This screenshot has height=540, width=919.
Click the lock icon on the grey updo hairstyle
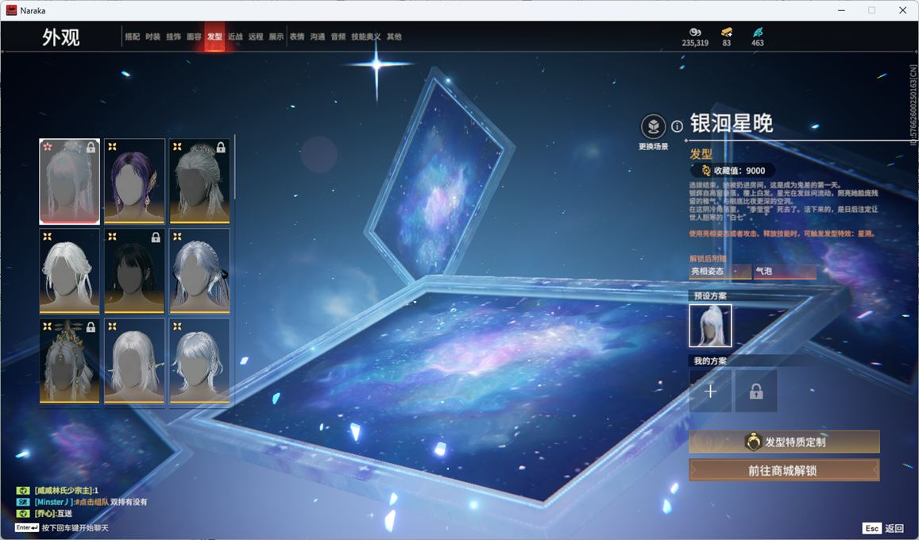point(221,148)
